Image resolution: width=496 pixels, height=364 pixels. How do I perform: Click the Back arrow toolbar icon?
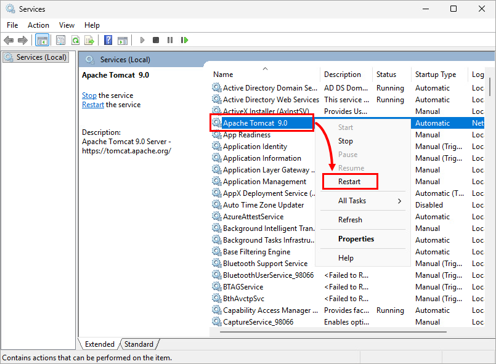tap(9, 41)
